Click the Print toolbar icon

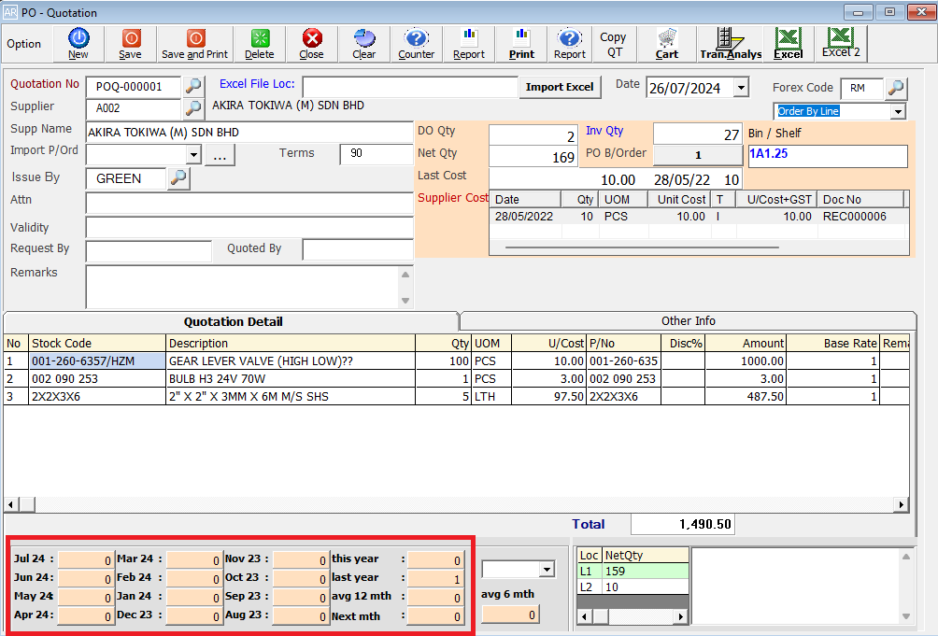coord(521,44)
